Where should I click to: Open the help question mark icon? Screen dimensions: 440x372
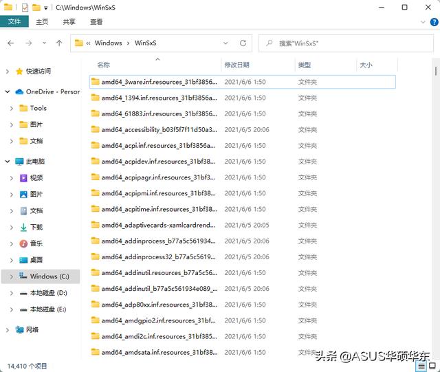[x=434, y=22]
